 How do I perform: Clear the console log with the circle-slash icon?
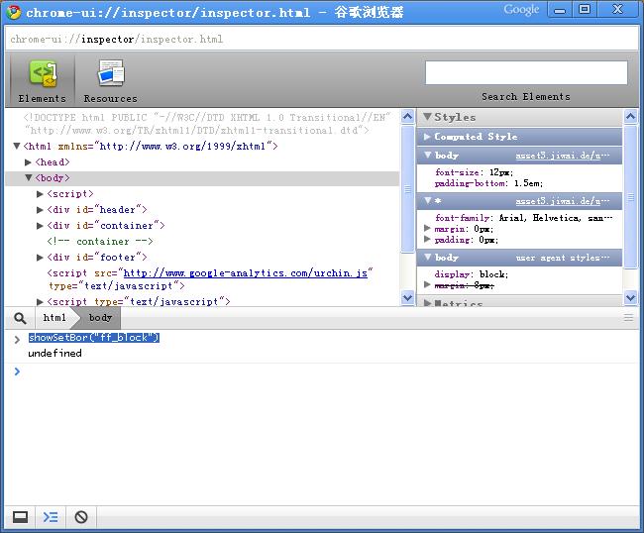(x=81, y=517)
